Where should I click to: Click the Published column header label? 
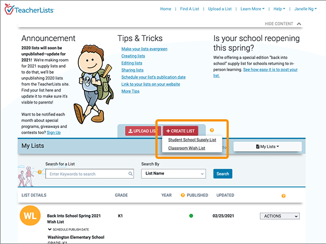197,195
